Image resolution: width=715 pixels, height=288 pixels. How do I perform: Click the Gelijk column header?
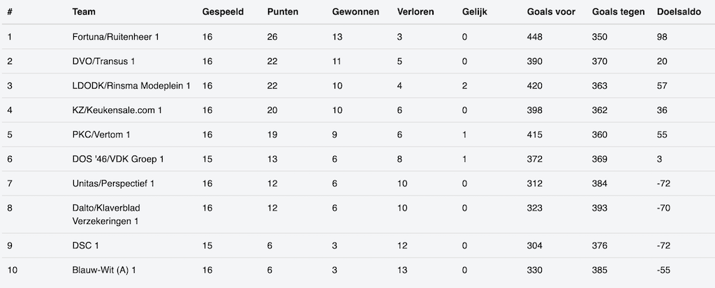tap(475, 12)
